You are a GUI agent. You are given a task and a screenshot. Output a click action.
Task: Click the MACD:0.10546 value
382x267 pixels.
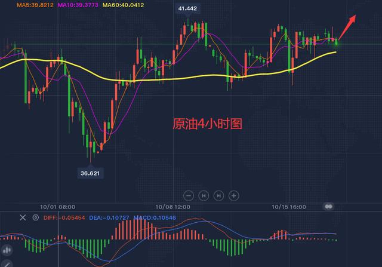[x=155, y=218]
